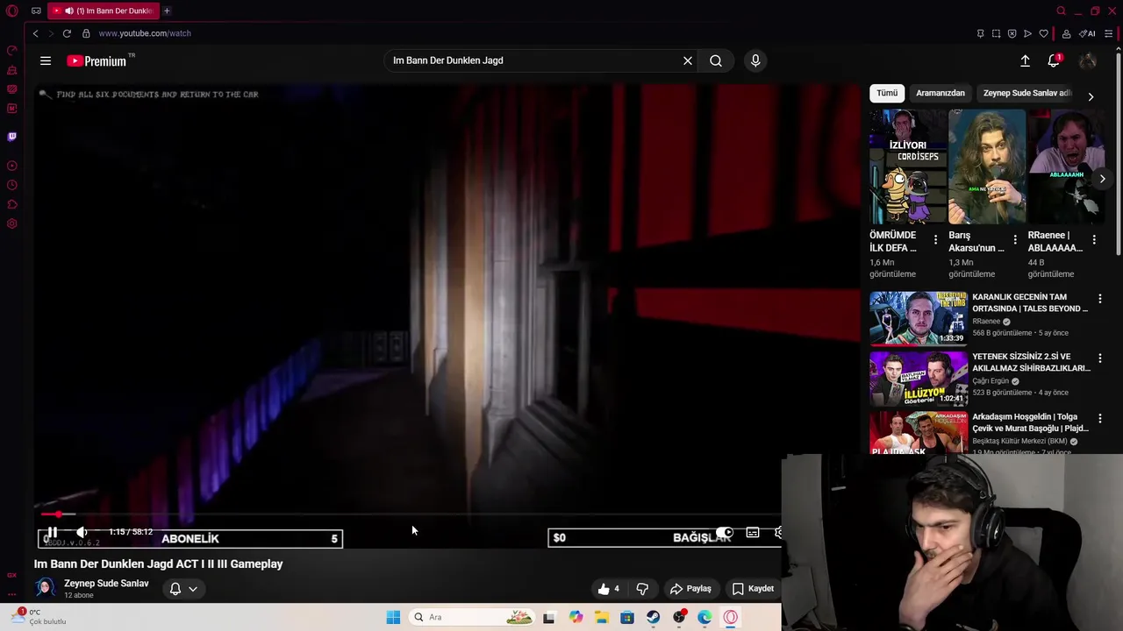The image size is (1123, 631).
Task: Open ÖMRÜMDE İLK DEFA short
Action: coord(908,167)
